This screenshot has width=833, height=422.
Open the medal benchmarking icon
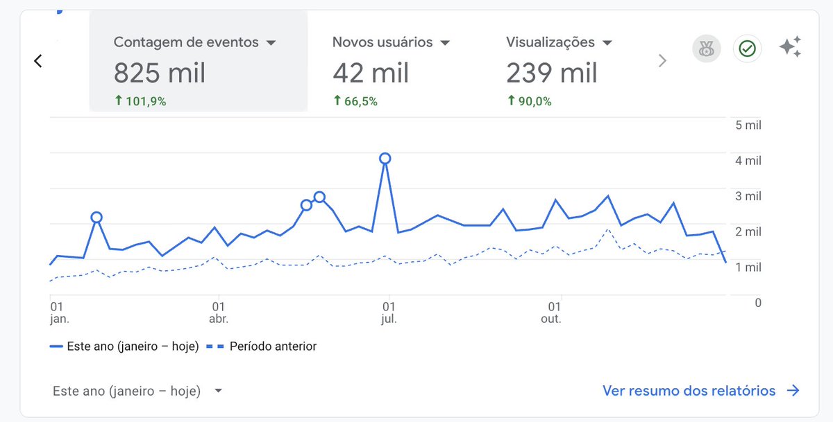706,49
